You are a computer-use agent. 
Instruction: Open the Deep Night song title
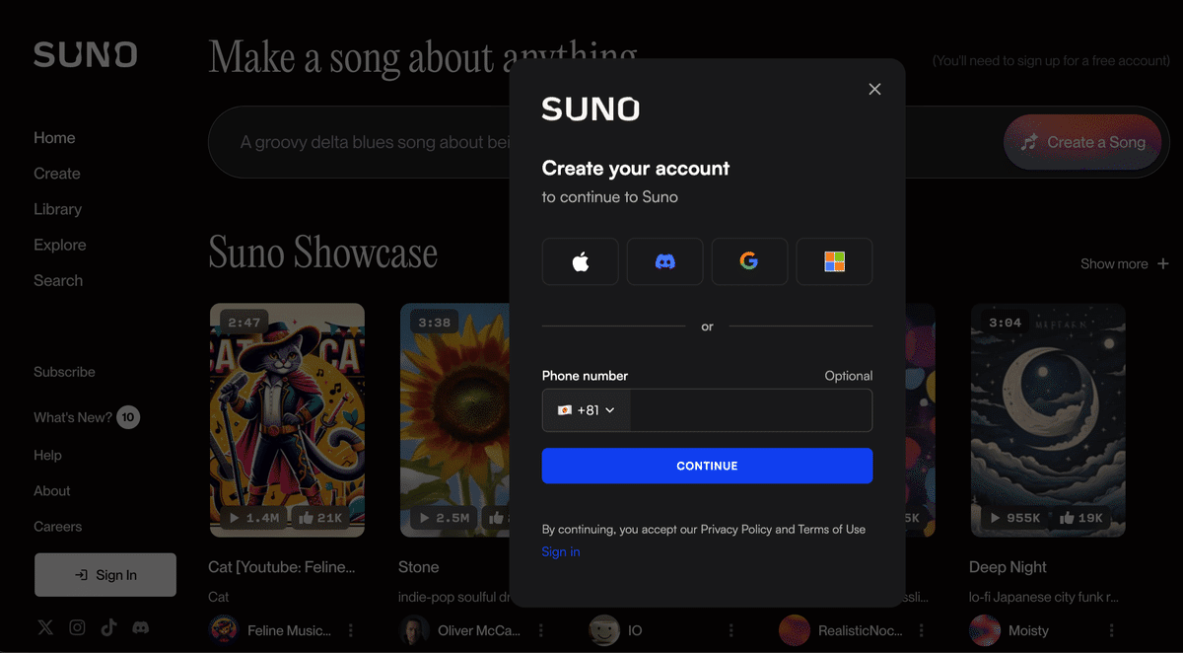tap(1009, 567)
